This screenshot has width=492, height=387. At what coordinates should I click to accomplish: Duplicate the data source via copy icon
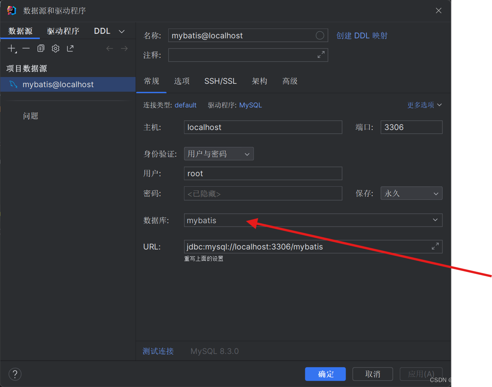[41, 48]
